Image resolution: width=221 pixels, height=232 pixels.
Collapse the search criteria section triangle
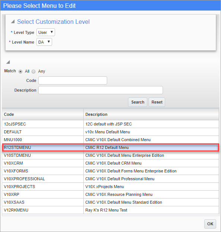click(x=8, y=62)
